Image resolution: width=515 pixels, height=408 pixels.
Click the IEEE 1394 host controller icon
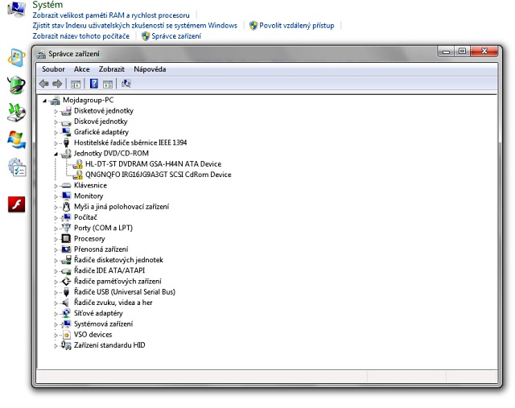66,142
